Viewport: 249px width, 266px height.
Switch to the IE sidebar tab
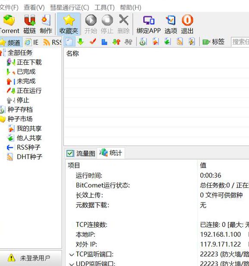coord(32,42)
